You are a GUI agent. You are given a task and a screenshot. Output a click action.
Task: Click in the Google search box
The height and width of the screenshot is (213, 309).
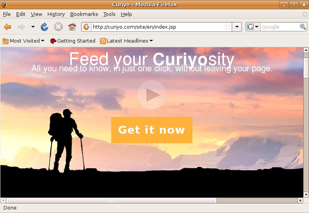pyautogui.click(x=280, y=27)
